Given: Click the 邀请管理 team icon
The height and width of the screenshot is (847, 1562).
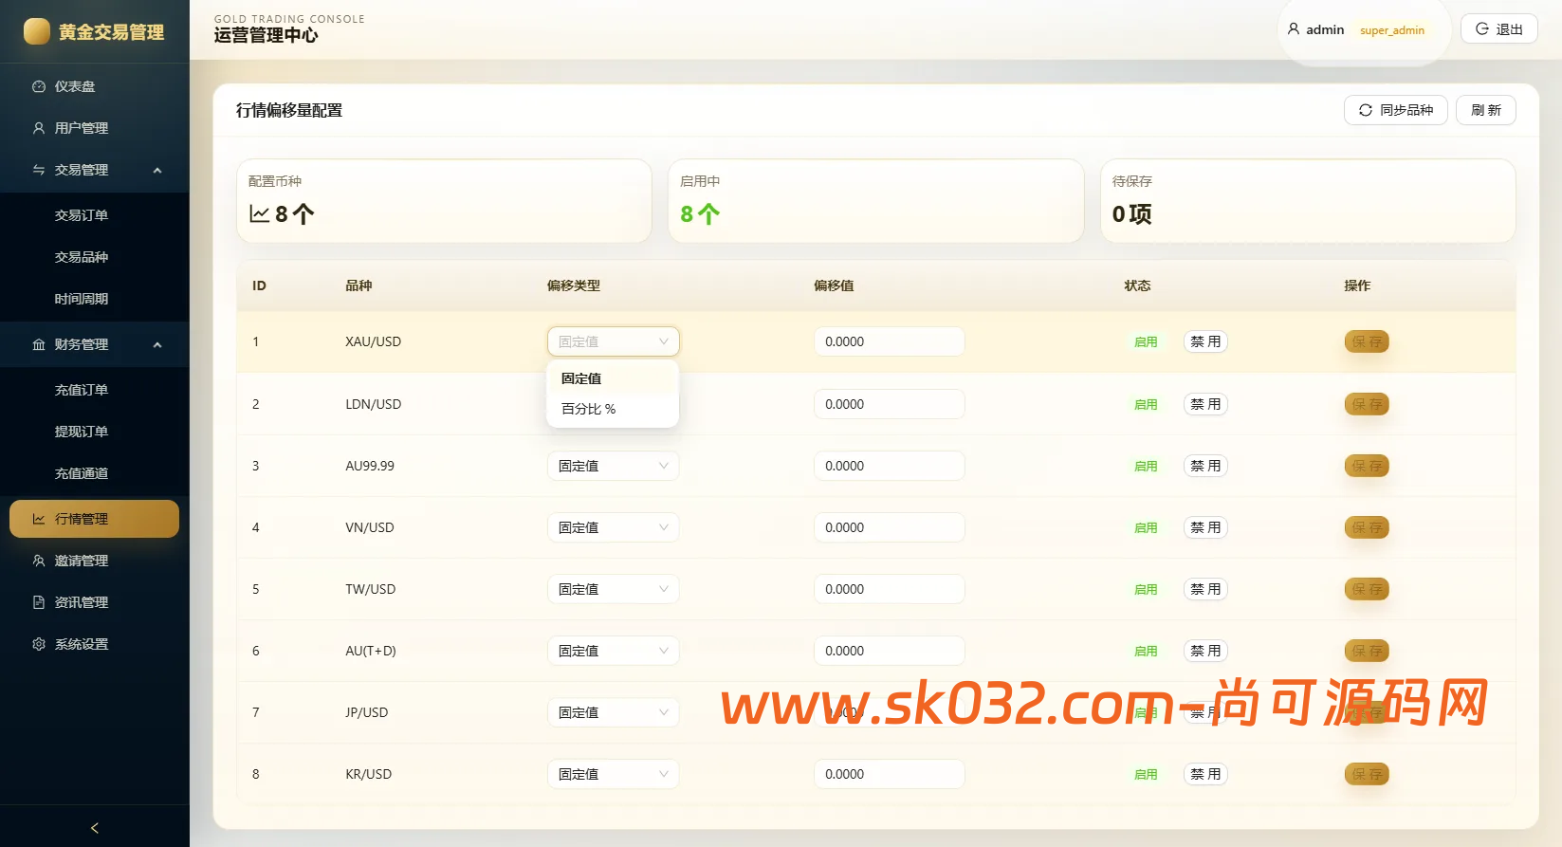Looking at the screenshot, I should click(39, 561).
